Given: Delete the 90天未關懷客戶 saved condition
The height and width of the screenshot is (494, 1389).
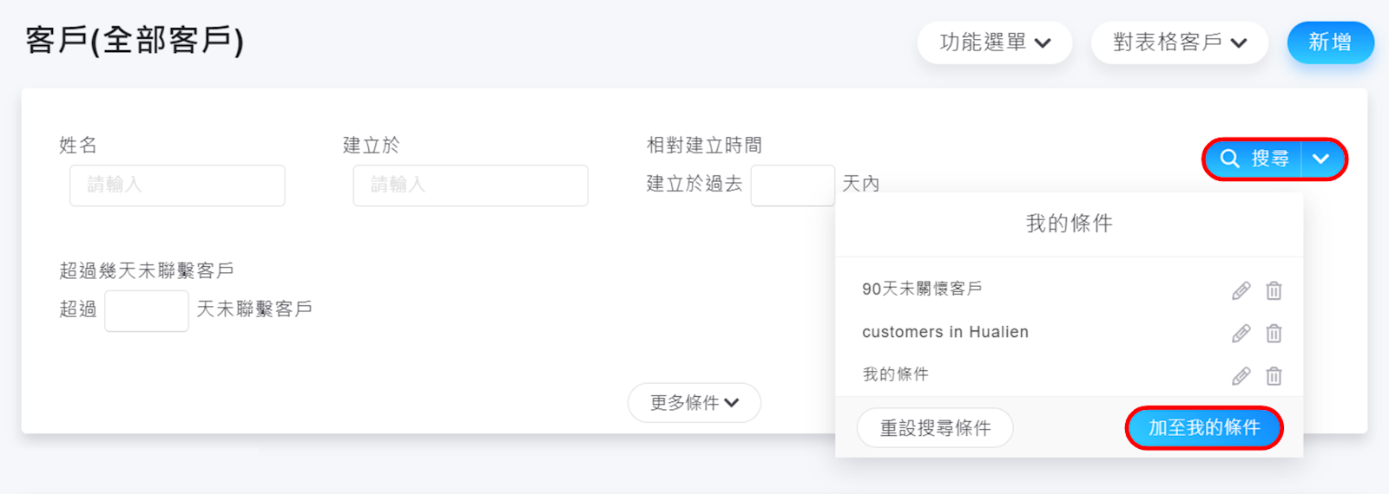Looking at the screenshot, I should [1274, 290].
